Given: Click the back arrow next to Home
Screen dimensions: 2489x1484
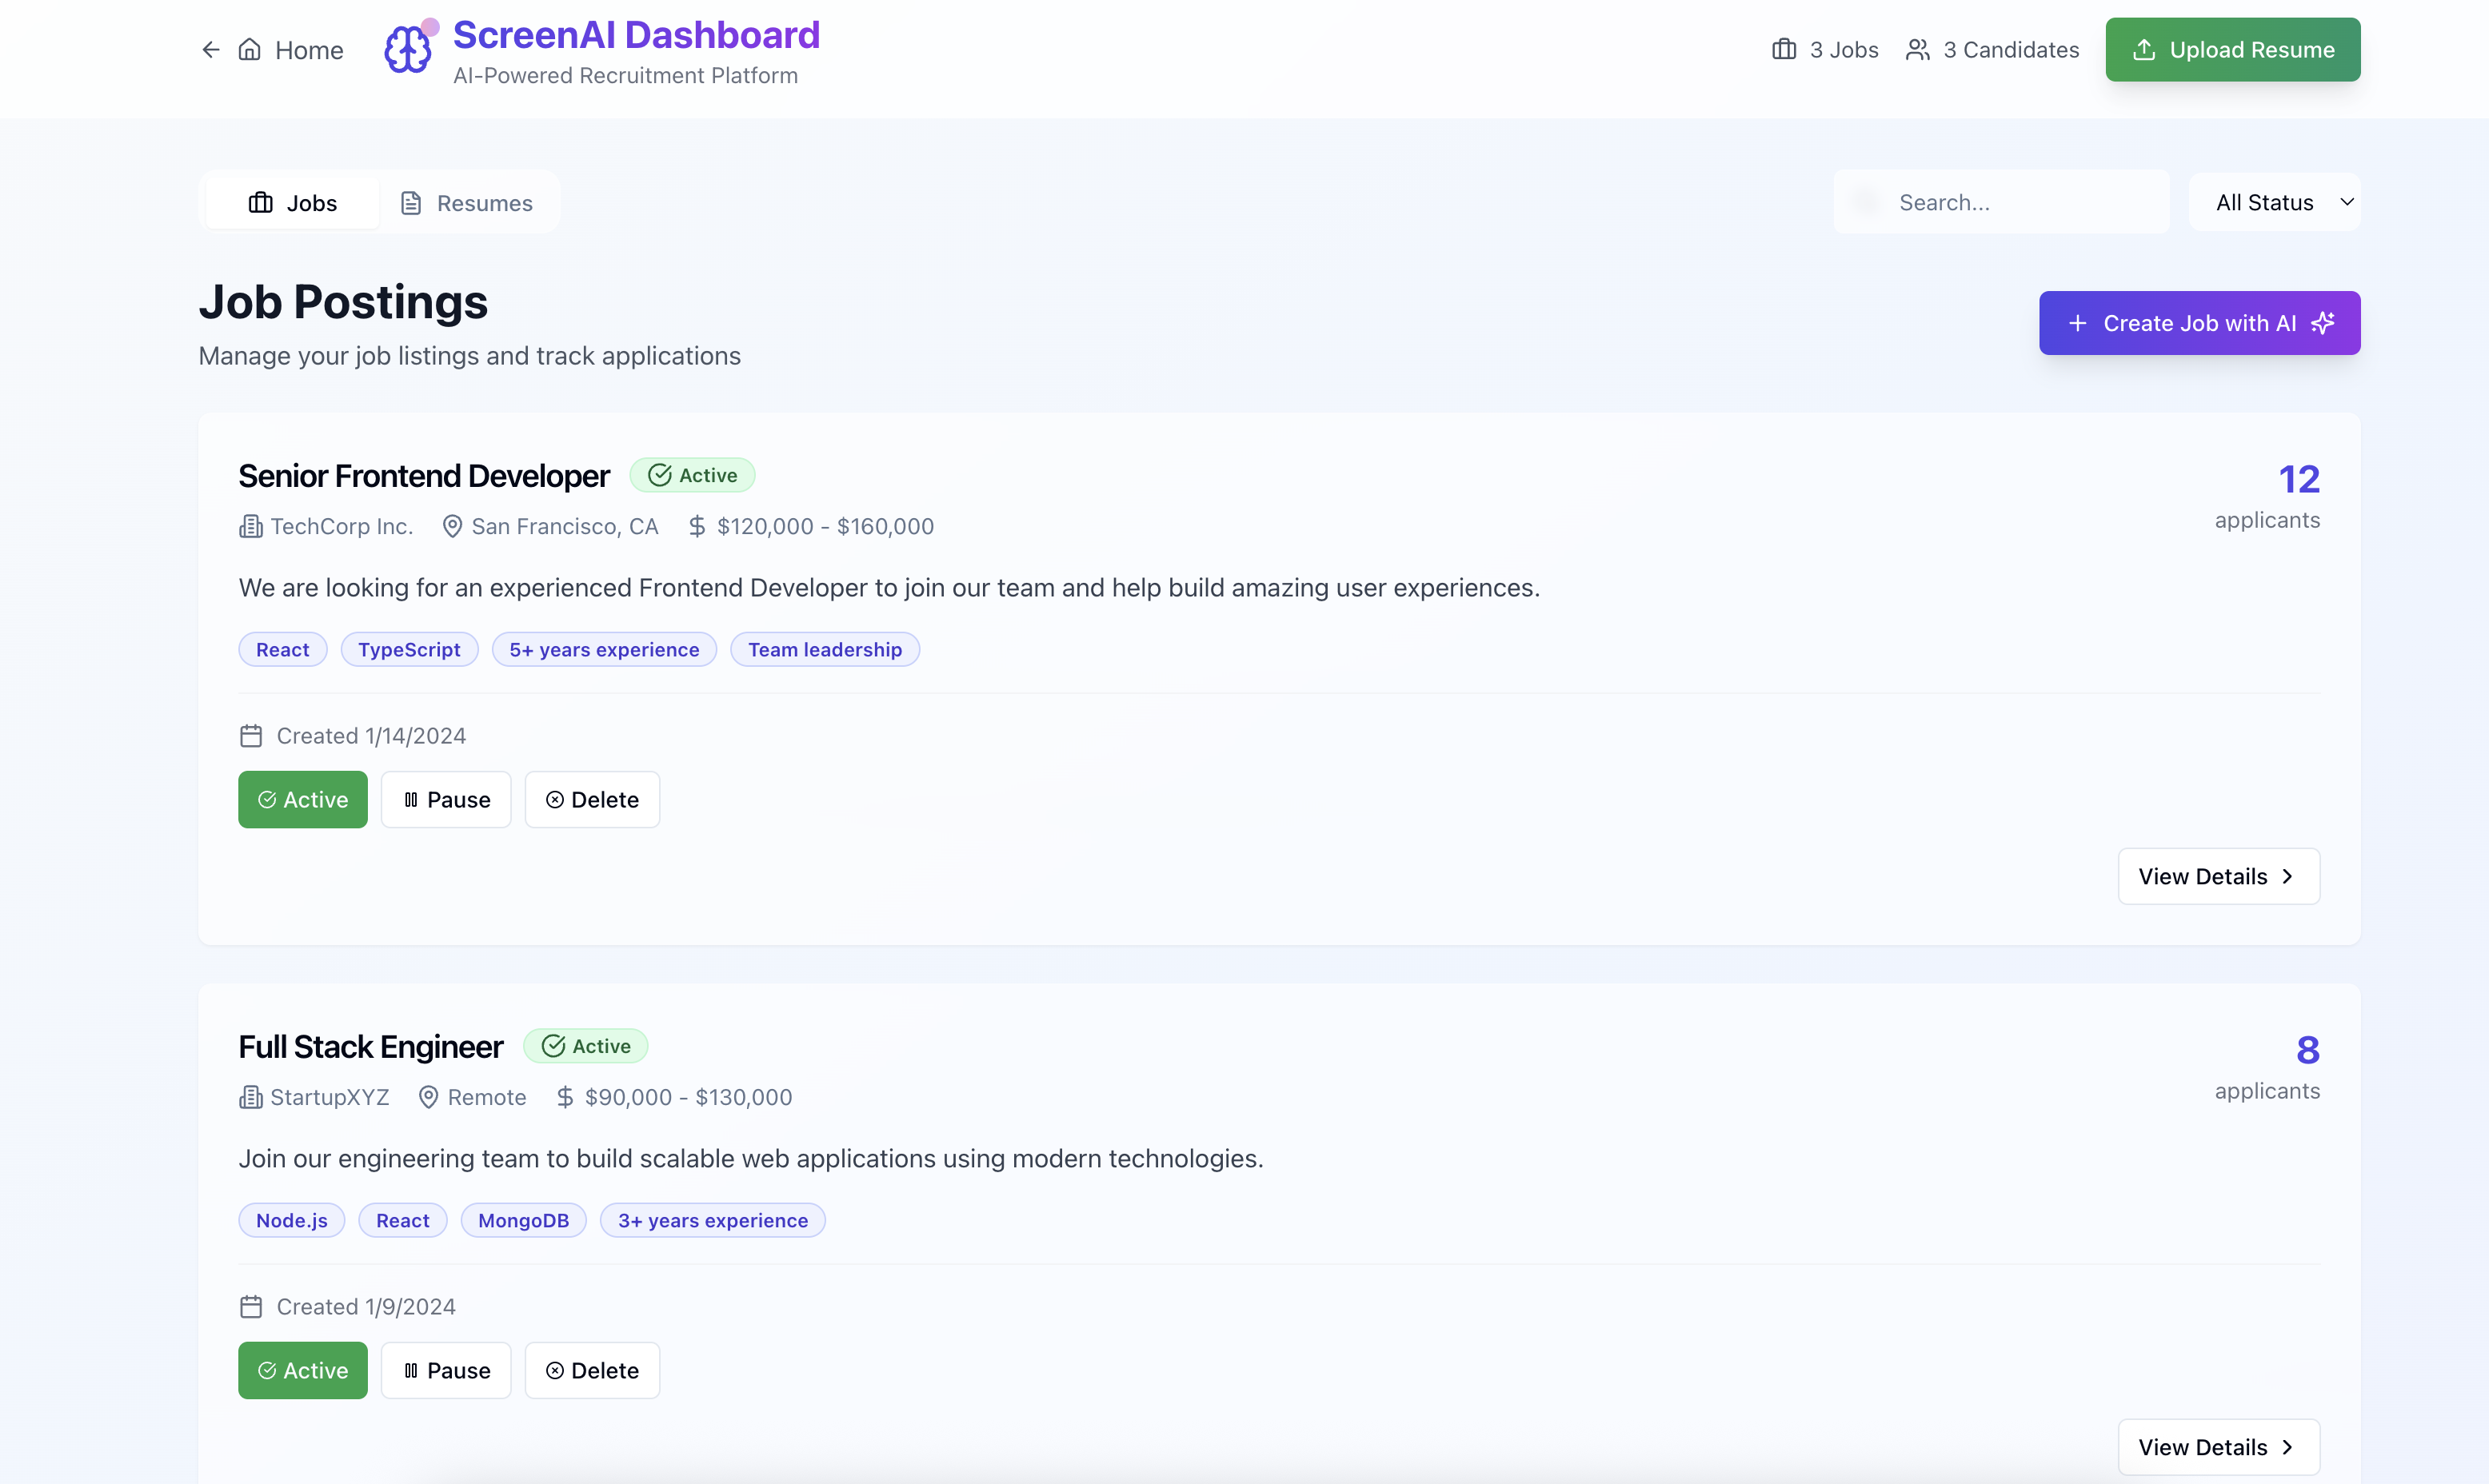Looking at the screenshot, I should tap(210, 50).
